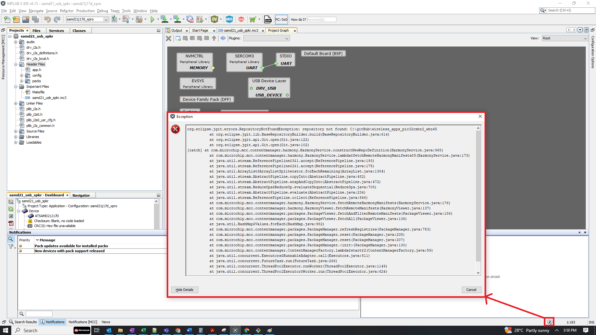The width and height of the screenshot is (596, 335).
Task: Expand the Source Files tree node
Action: click(x=16, y=131)
